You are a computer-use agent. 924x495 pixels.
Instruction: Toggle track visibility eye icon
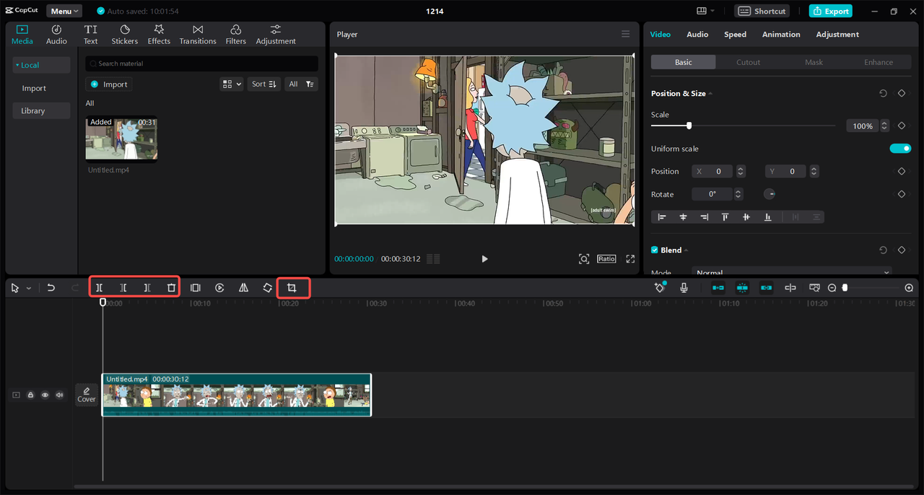point(45,395)
